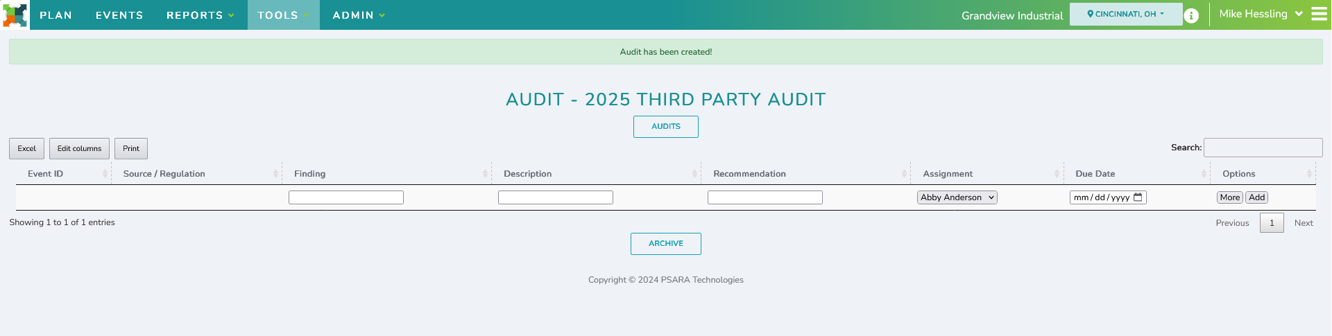
Task: Go to the Events menu item
Action: pos(119,15)
